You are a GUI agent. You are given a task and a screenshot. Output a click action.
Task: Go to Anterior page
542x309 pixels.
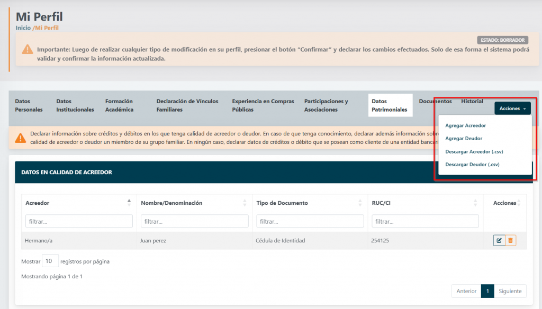[x=466, y=291]
